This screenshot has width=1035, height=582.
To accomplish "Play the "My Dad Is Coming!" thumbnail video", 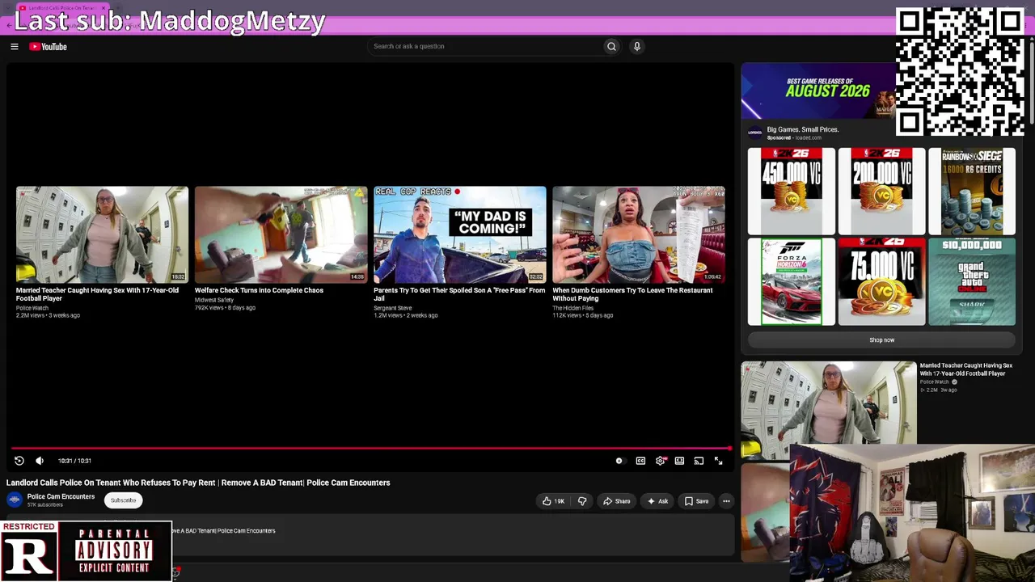I will (x=459, y=234).
